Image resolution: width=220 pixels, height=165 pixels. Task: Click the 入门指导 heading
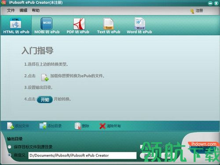click(x=37, y=51)
